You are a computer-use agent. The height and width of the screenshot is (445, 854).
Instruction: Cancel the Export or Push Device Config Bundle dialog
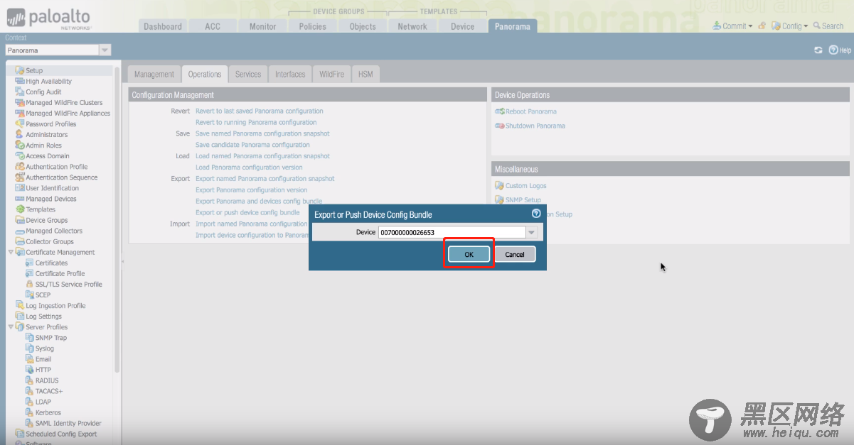pos(515,254)
